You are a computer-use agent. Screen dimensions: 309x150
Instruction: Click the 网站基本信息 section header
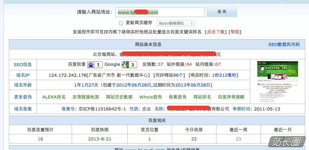(x=148, y=44)
